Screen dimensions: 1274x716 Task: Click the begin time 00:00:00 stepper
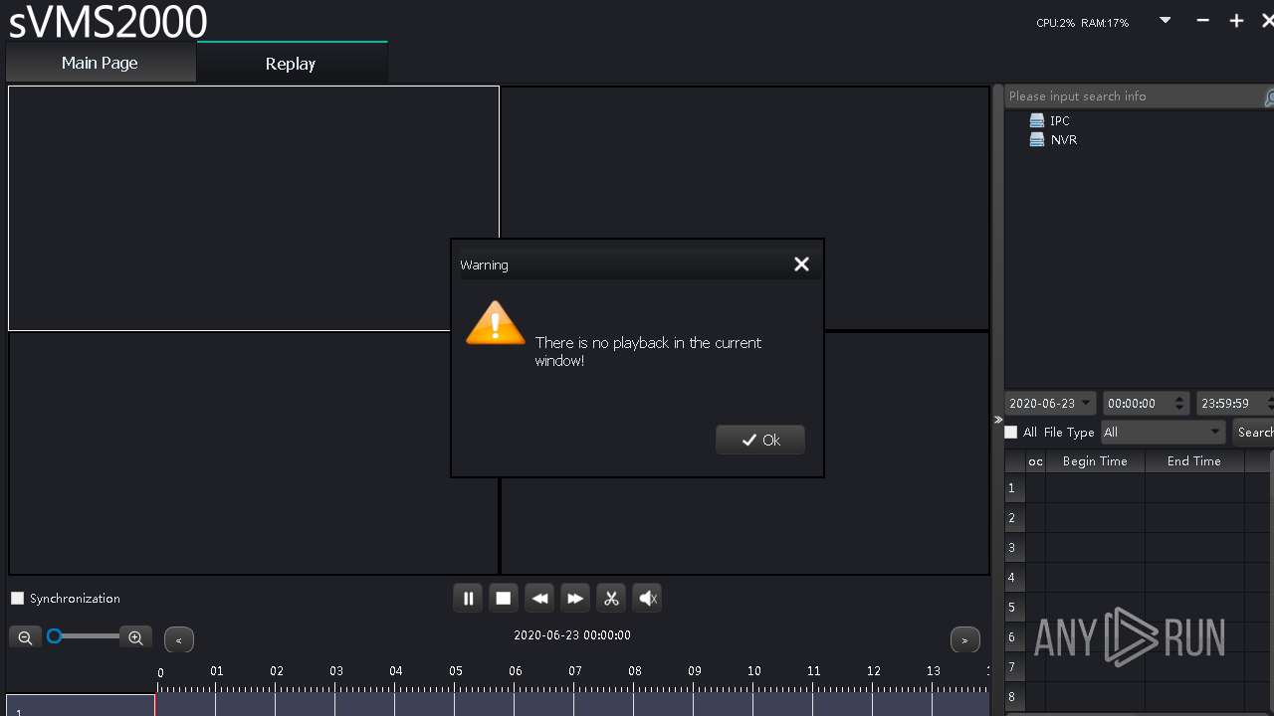click(1179, 403)
